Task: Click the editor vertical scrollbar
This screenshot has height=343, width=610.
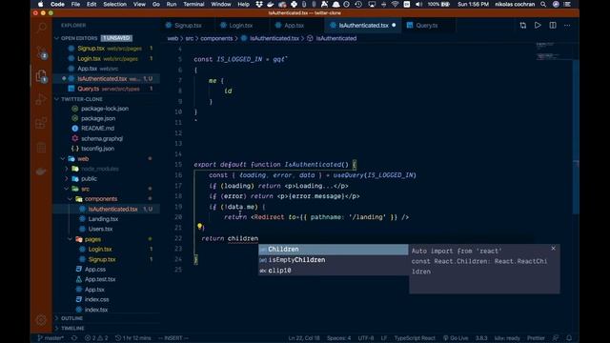Action: coord(576,136)
